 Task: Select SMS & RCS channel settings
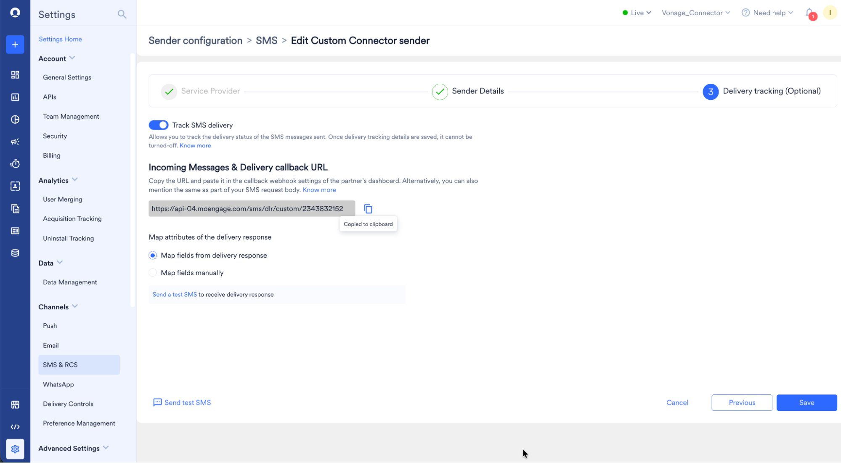pyautogui.click(x=79, y=365)
